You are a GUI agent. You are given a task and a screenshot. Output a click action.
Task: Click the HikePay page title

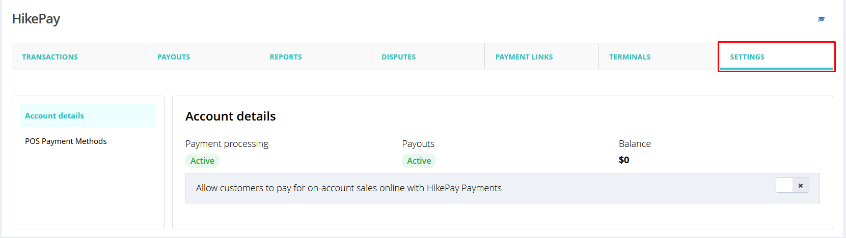coord(36,19)
